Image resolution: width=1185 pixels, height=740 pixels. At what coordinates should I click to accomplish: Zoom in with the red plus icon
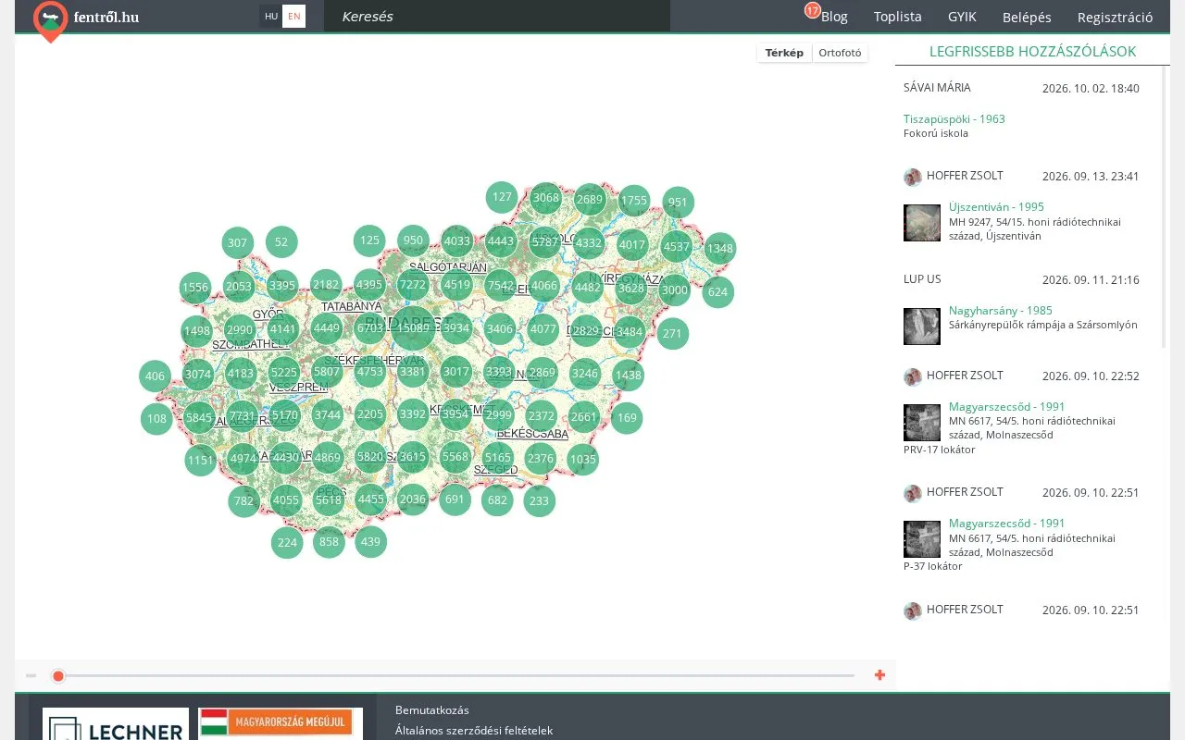point(879,675)
